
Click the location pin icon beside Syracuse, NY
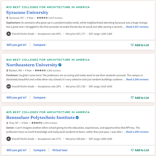pyautogui.click(x=7, y=18)
